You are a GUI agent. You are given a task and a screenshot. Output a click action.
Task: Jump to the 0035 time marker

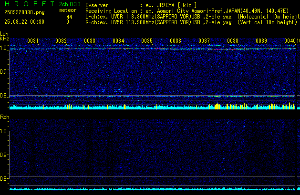coord(147,41)
